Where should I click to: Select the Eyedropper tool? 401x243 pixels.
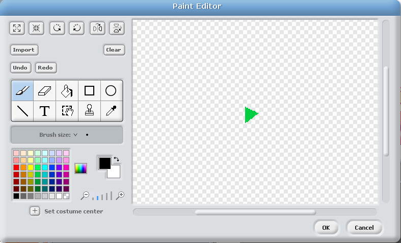(111, 111)
